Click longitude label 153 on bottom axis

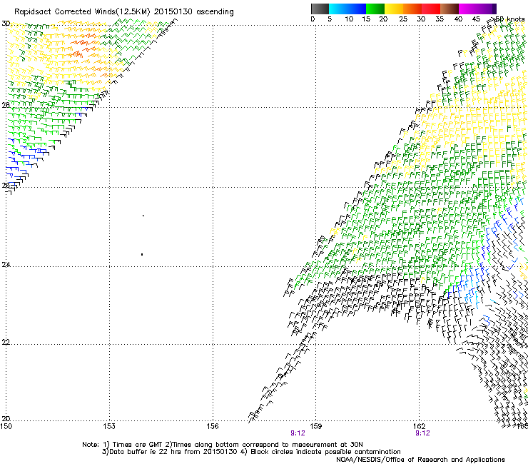point(109,426)
